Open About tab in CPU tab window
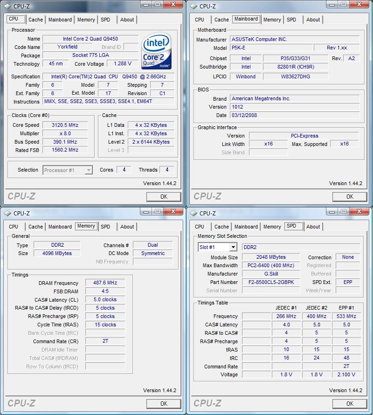373x415 pixels. pyautogui.click(x=127, y=20)
